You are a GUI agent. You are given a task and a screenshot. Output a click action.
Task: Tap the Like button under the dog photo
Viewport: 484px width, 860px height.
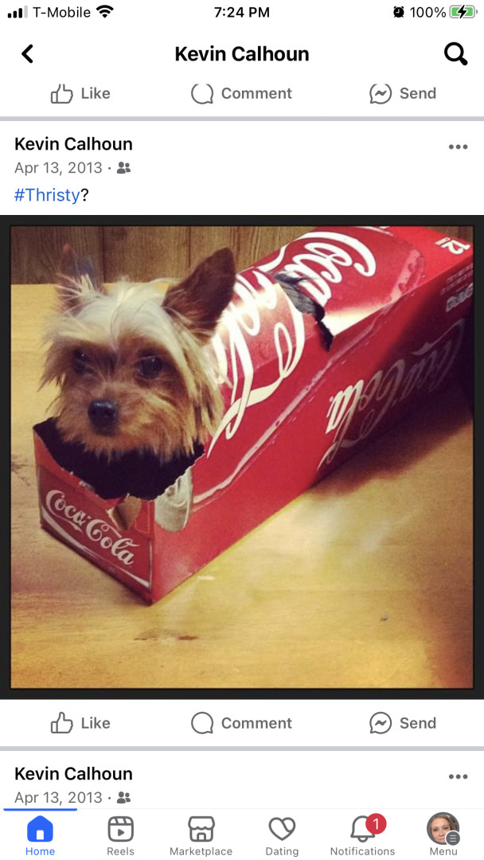80,723
